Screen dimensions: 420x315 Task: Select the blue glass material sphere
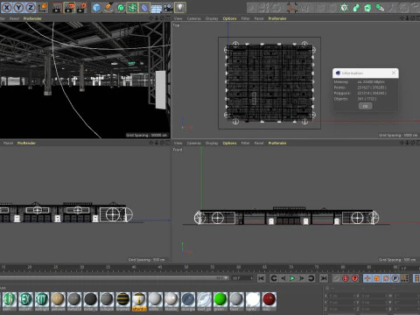pyautogui.click(x=188, y=302)
